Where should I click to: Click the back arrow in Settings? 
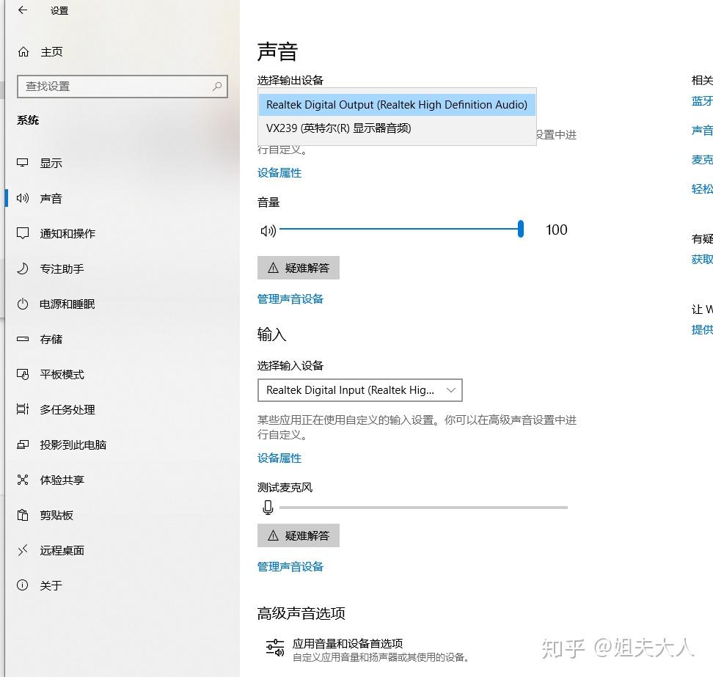[21, 11]
